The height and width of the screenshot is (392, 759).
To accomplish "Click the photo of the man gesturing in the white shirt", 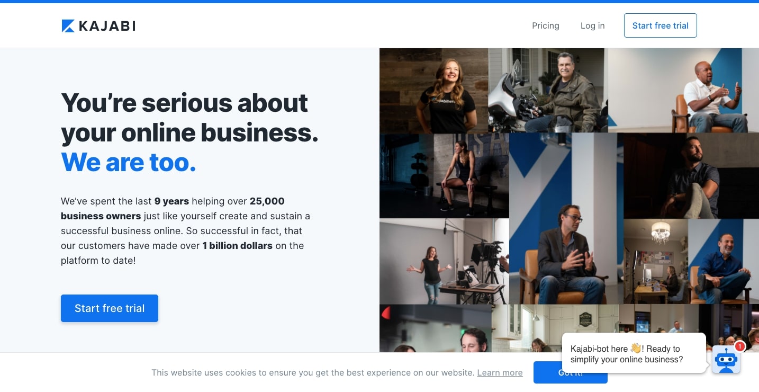I will (683, 90).
